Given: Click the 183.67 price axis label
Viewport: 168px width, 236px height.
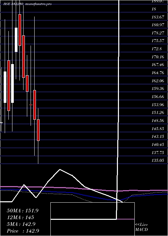Looking at the screenshot, I should [x=158, y=17].
